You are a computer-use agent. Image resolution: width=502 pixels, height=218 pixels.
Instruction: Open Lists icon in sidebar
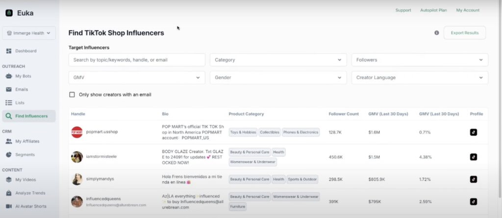9,103
